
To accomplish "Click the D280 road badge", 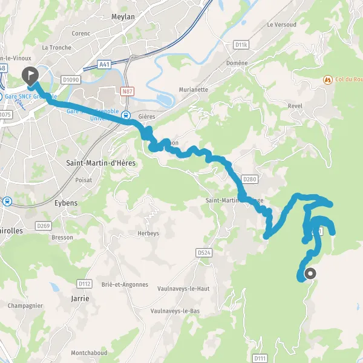I will pyautogui.click(x=249, y=179).
